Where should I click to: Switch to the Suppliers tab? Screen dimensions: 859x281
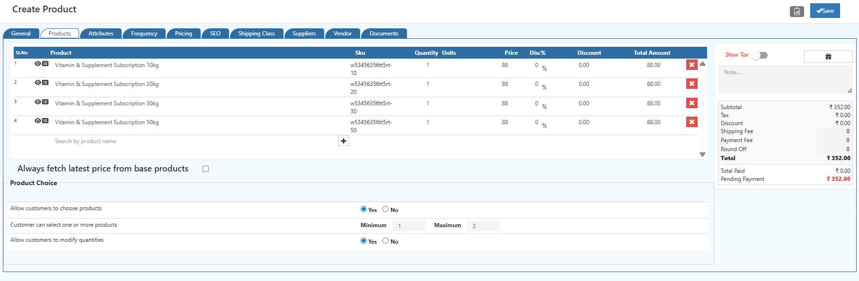click(x=304, y=34)
